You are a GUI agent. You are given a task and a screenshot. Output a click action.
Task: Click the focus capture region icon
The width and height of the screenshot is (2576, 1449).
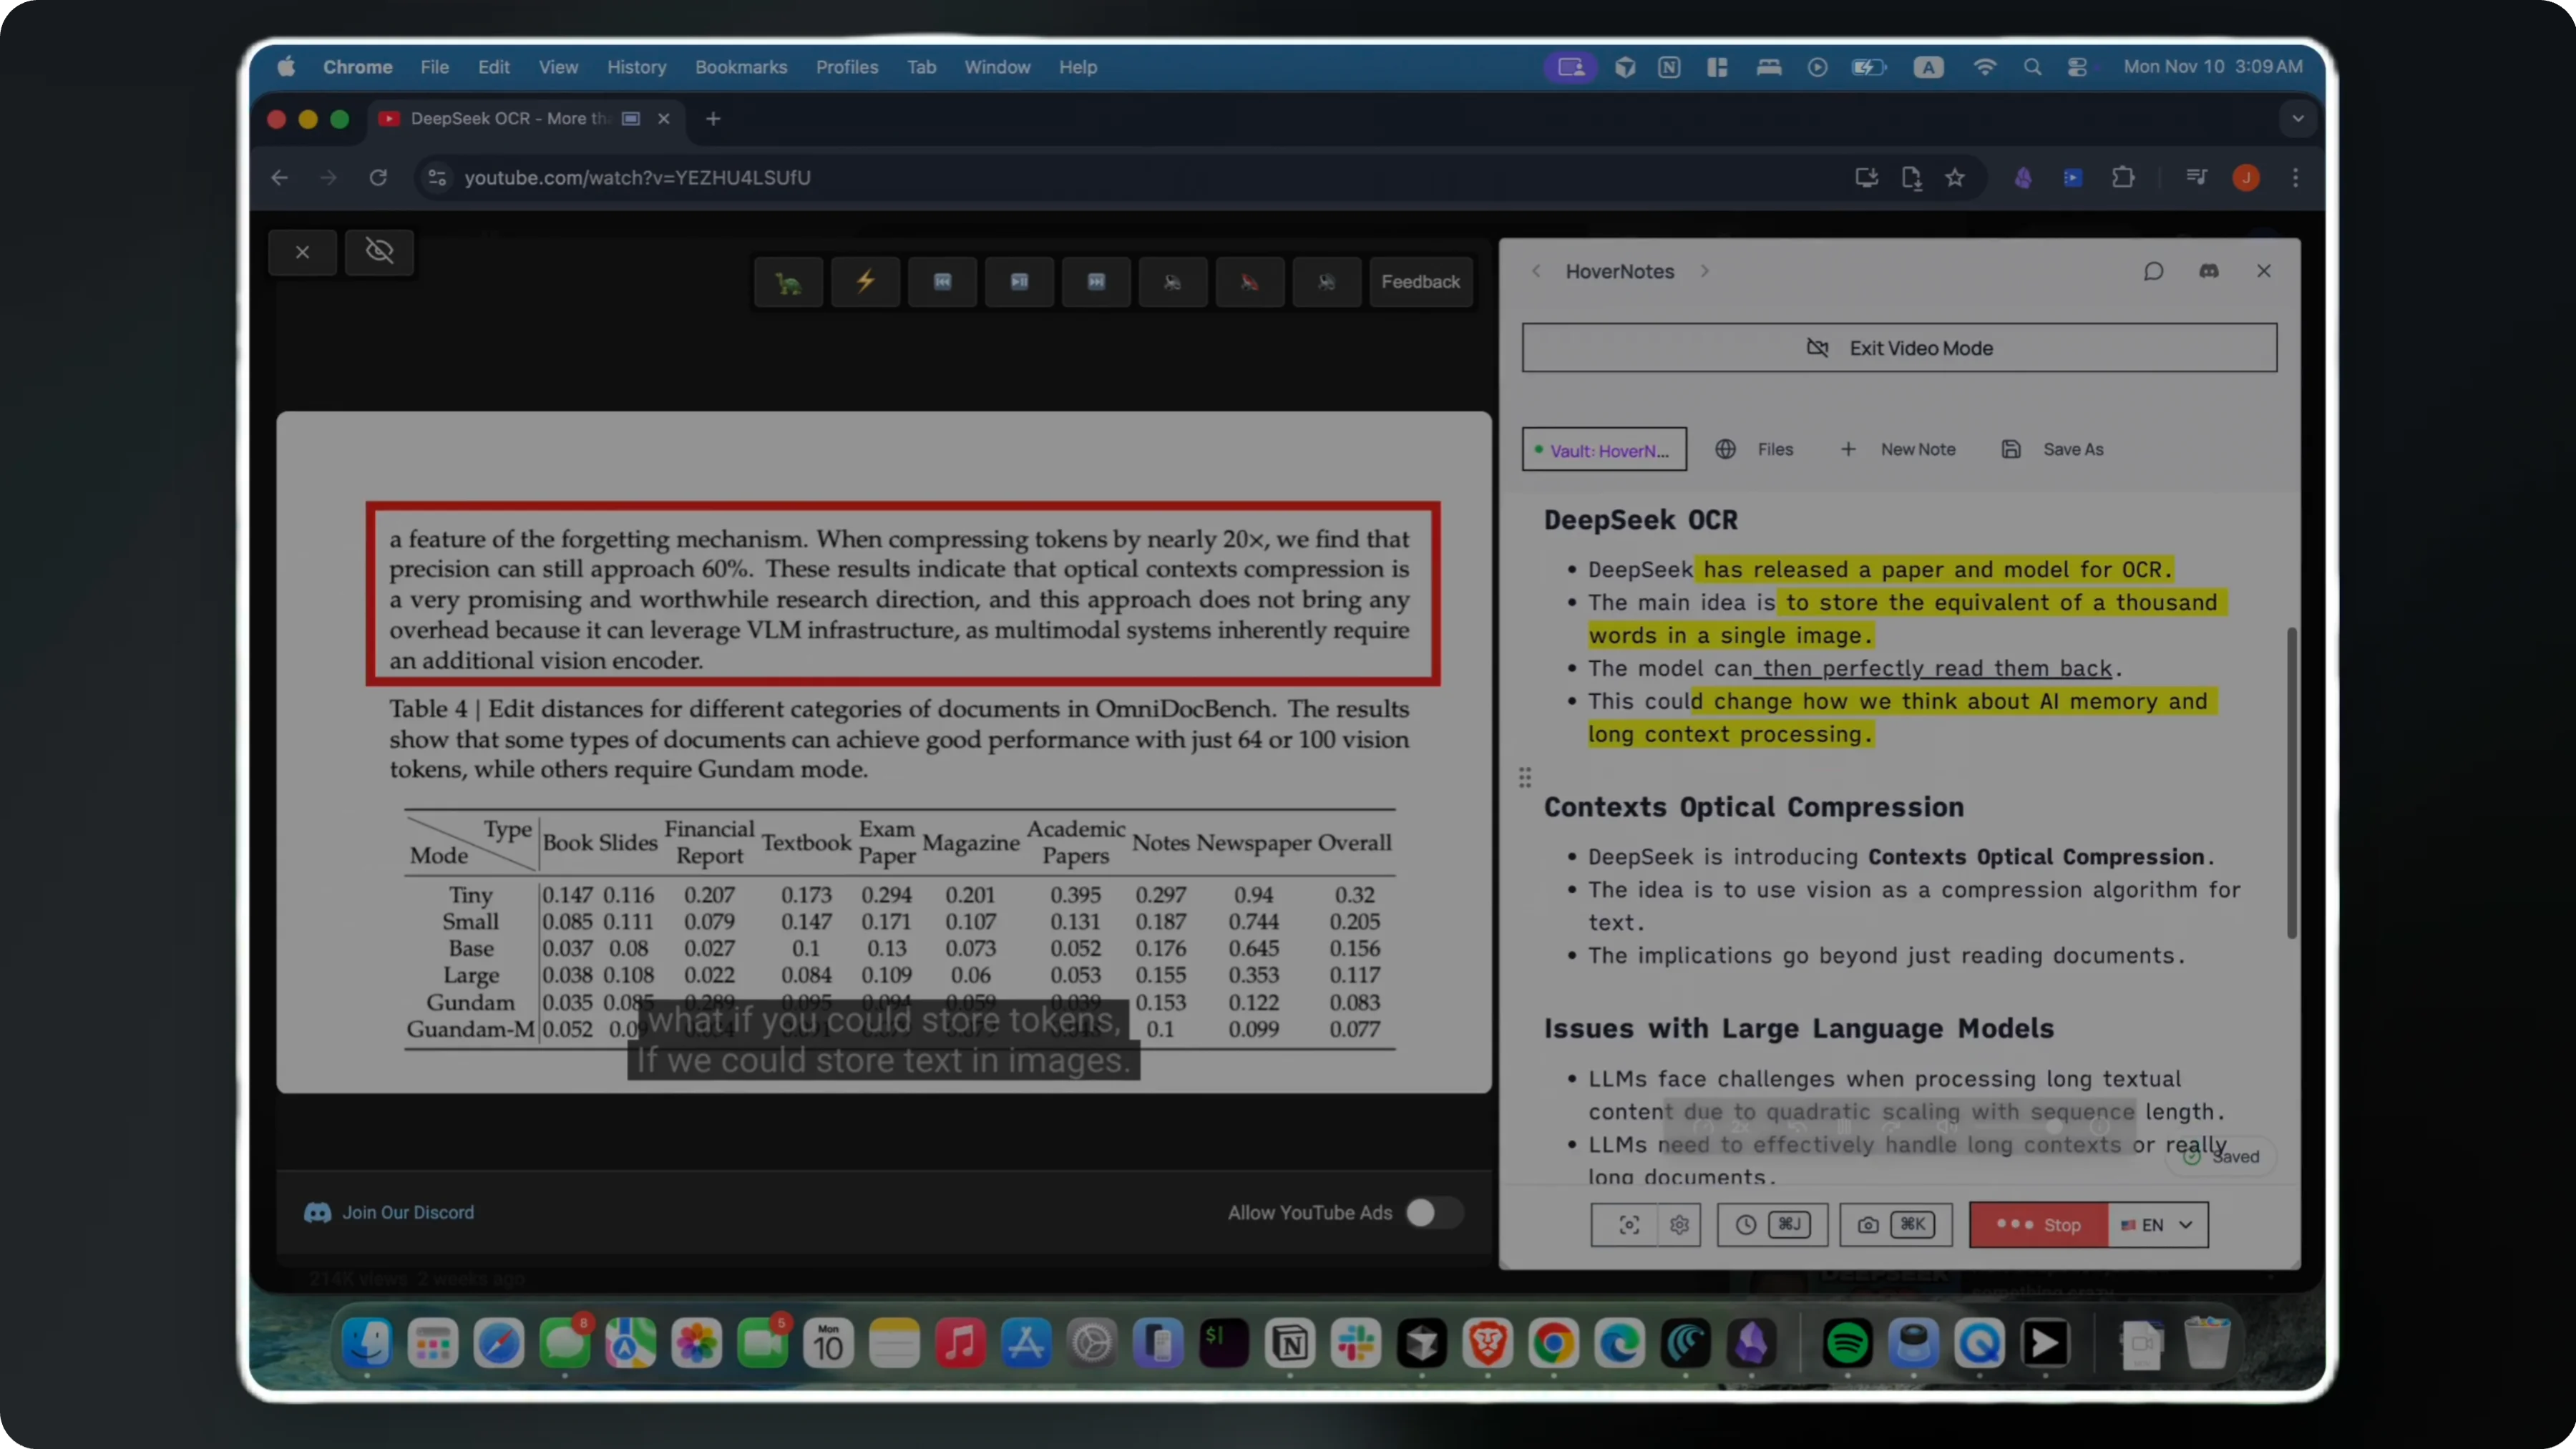point(1629,1225)
